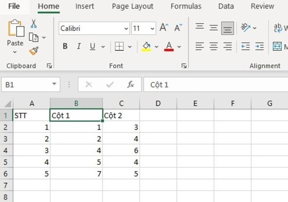Select column D header
This screenshot has height=202, width=288.
point(158,103)
